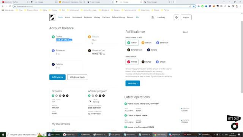The width and height of the screenshot is (243, 137).
Task: Open a new browser tab with plus button
Action: pyautogui.click(x=174, y=2)
